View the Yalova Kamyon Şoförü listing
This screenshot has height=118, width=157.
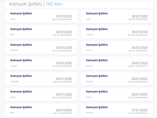tap(97, 45)
